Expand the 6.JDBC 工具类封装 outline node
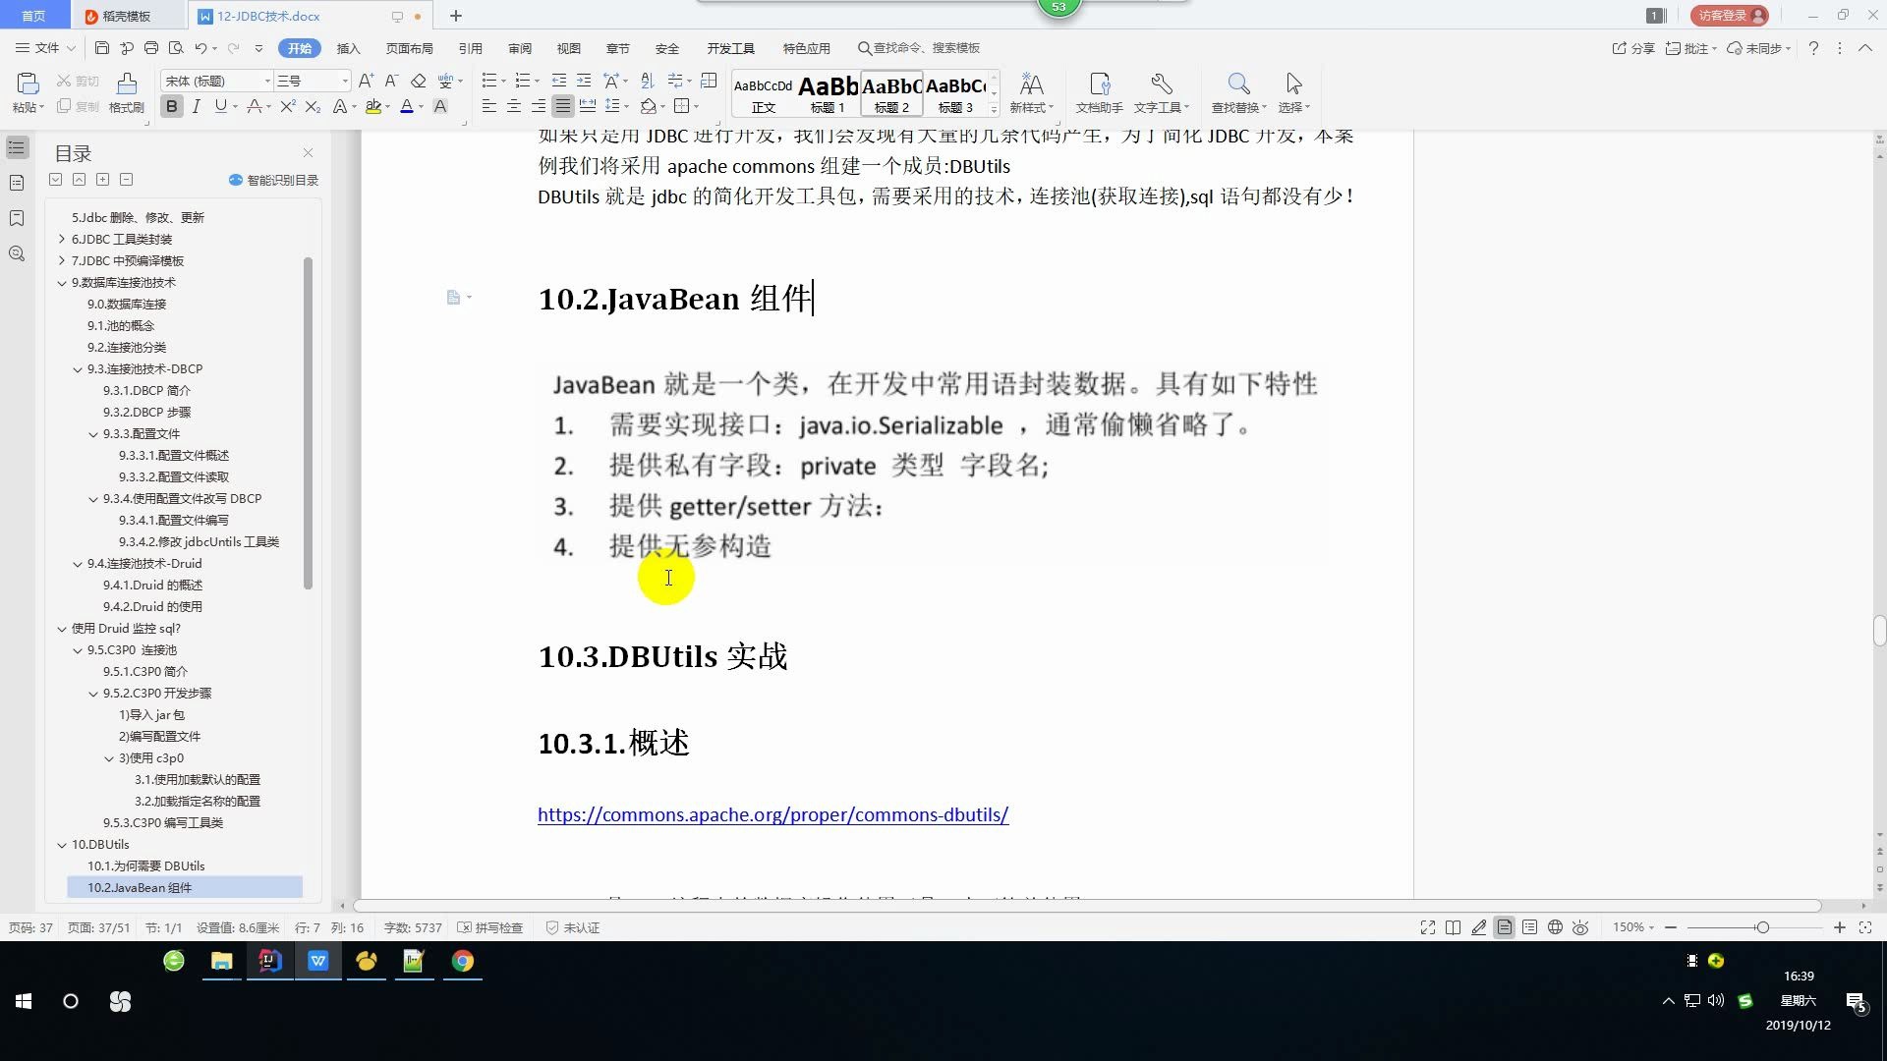This screenshot has width=1887, height=1061. pos(62,239)
